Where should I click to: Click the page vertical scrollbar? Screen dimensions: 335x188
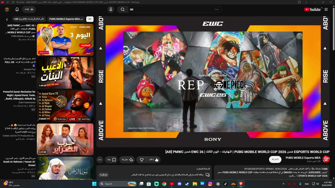[333, 29]
